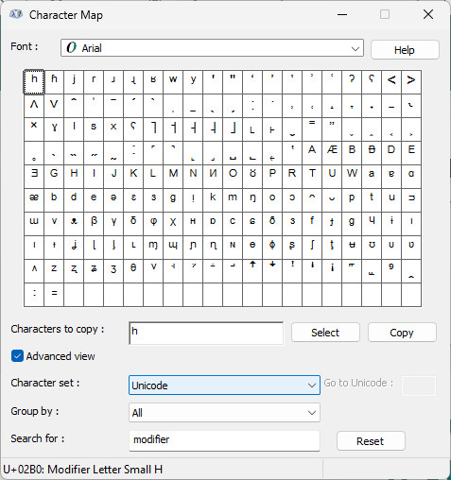The image size is (451, 480).
Task: Choose the capital J character cell
Action: (113, 177)
